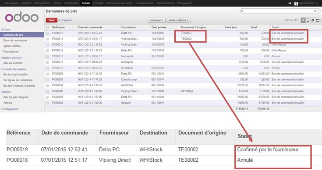The height and width of the screenshot is (170, 322).
Task: Open the Autres options dropdown
Action: [x=178, y=20]
